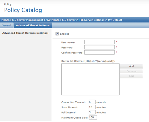
Task: Click the Advanced Threat Defense Settings label
Action: [25, 33]
